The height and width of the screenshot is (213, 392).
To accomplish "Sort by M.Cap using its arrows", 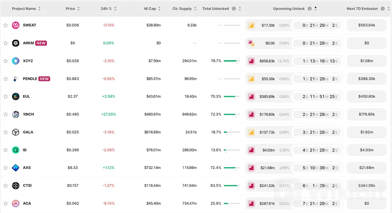I will 159,9.
